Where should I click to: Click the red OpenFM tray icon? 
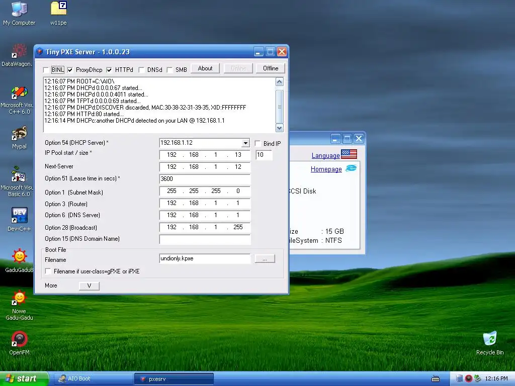click(x=469, y=378)
